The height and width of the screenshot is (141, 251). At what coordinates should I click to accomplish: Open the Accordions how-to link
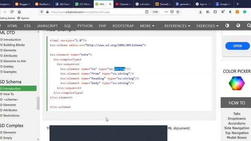coord(237,123)
